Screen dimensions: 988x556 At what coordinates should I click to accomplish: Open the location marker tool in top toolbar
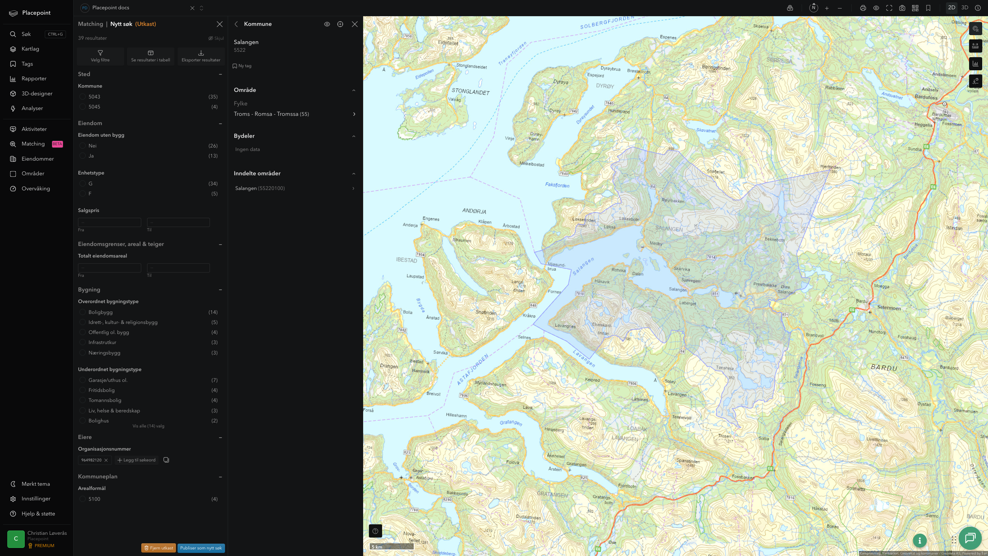click(790, 8)
